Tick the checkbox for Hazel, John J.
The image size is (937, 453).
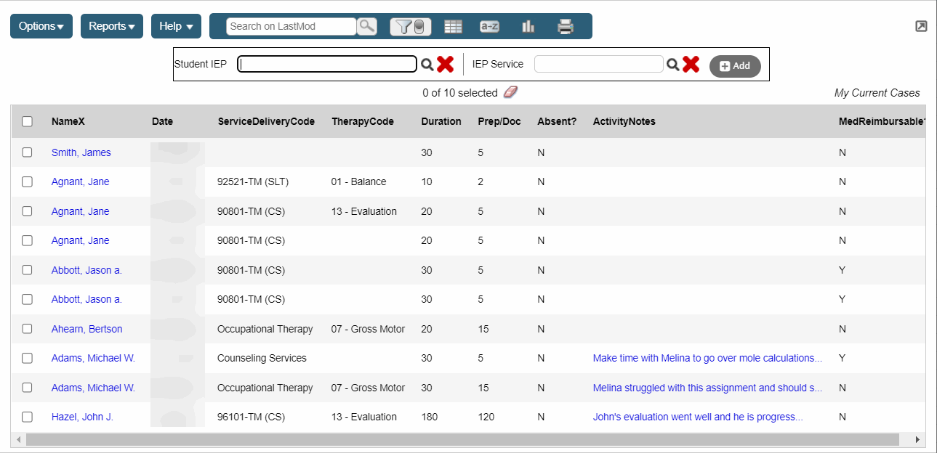28,417
